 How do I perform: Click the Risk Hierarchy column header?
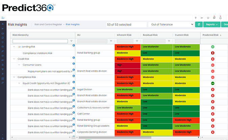tap(21, 35)
